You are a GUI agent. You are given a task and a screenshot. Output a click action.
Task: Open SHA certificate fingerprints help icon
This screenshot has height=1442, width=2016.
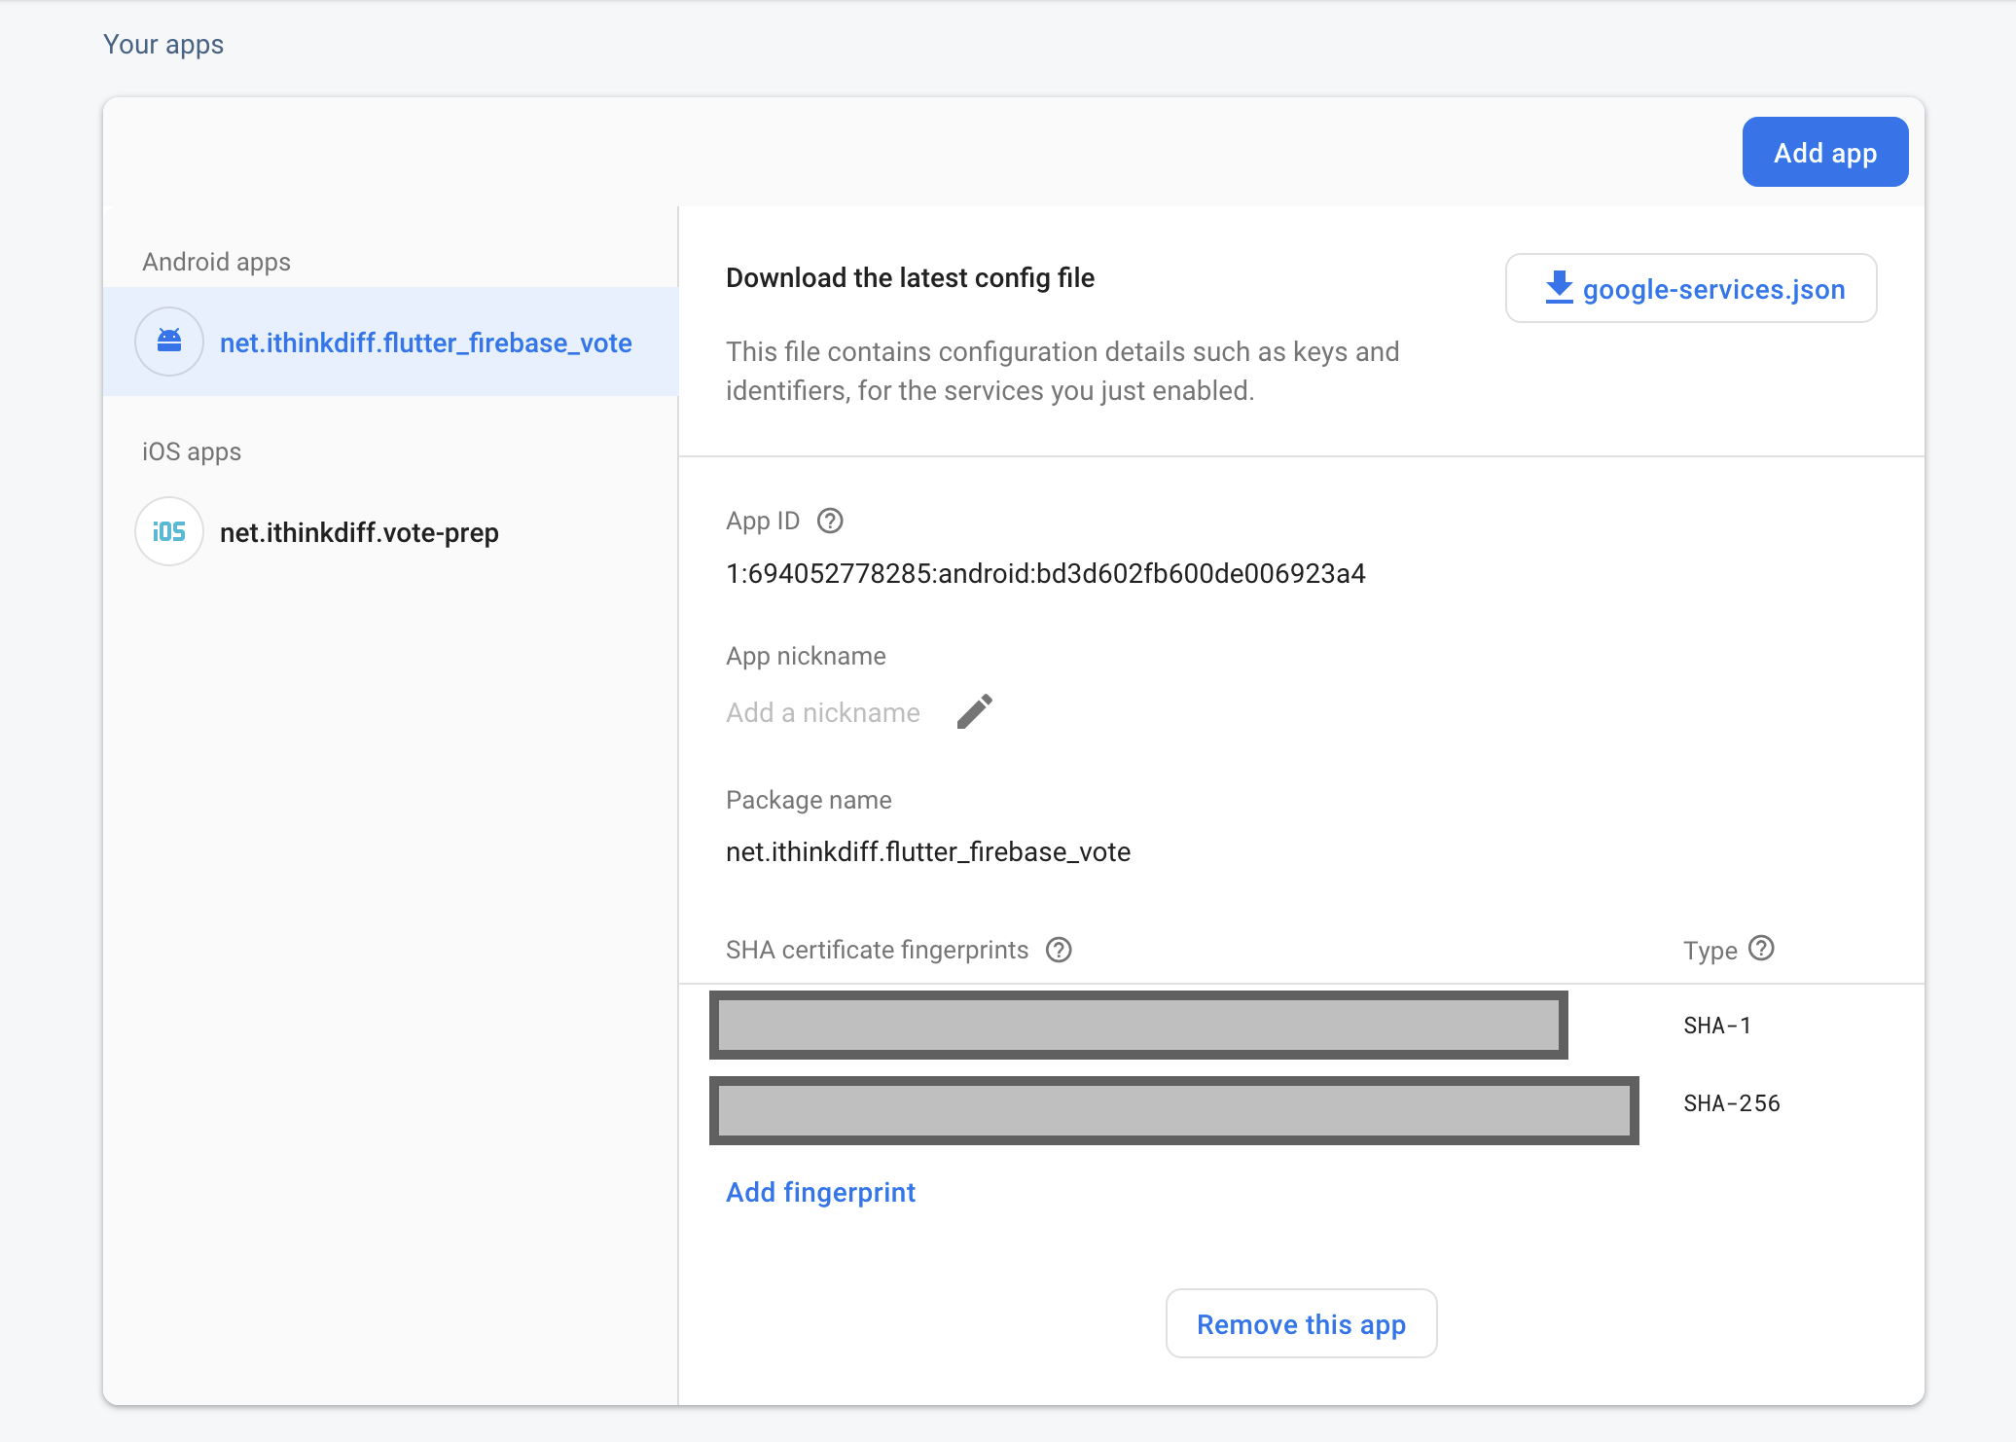click(1059, 950)
